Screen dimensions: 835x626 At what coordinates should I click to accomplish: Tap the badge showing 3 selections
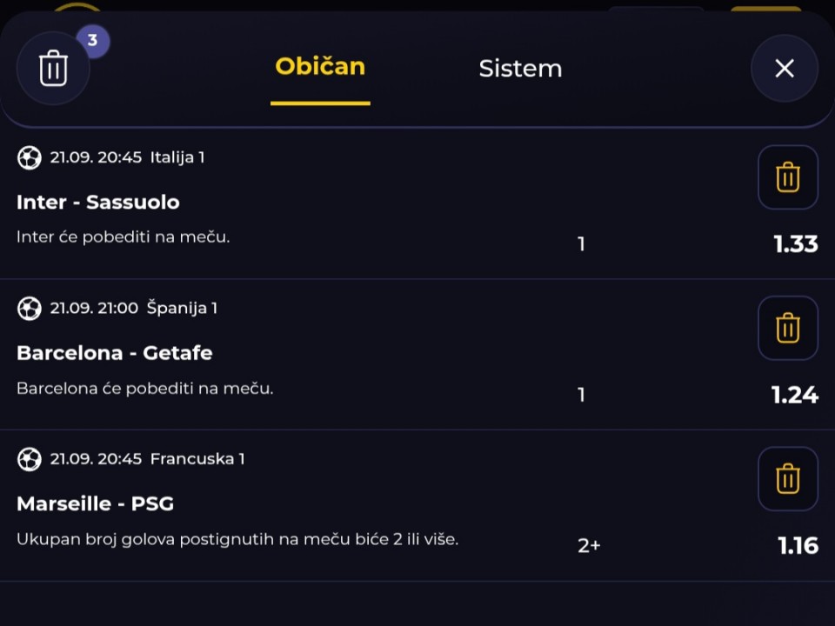(93, 41)
